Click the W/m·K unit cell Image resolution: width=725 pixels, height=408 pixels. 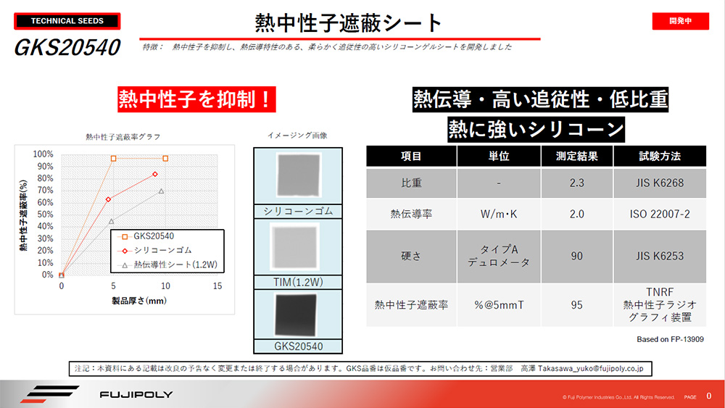[x=499, y=214]
